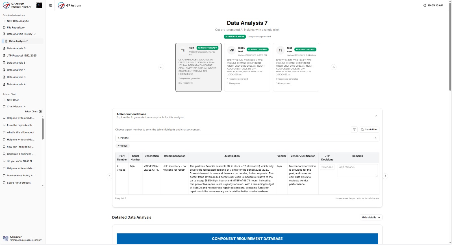This screenshot has width=452, height=245.
Task: Collapse the Data Analysis History section
Action: pyautogui.click(x=35, y=34)
